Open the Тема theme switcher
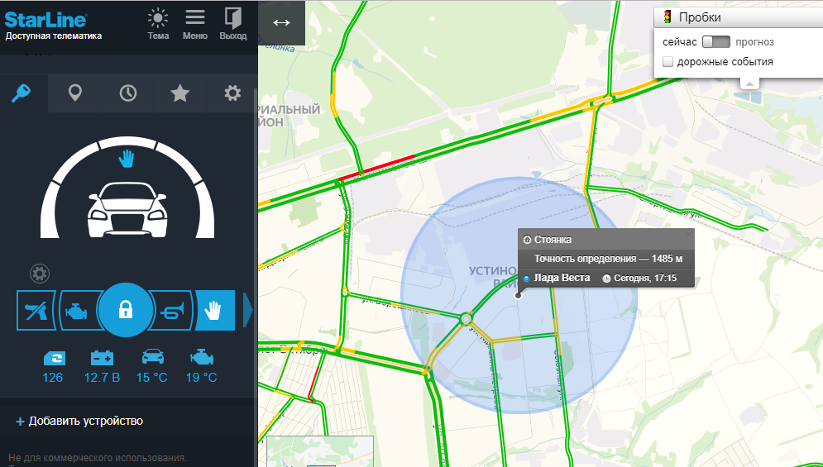Viewport: 823px width, 467px height. click(158, 24)
